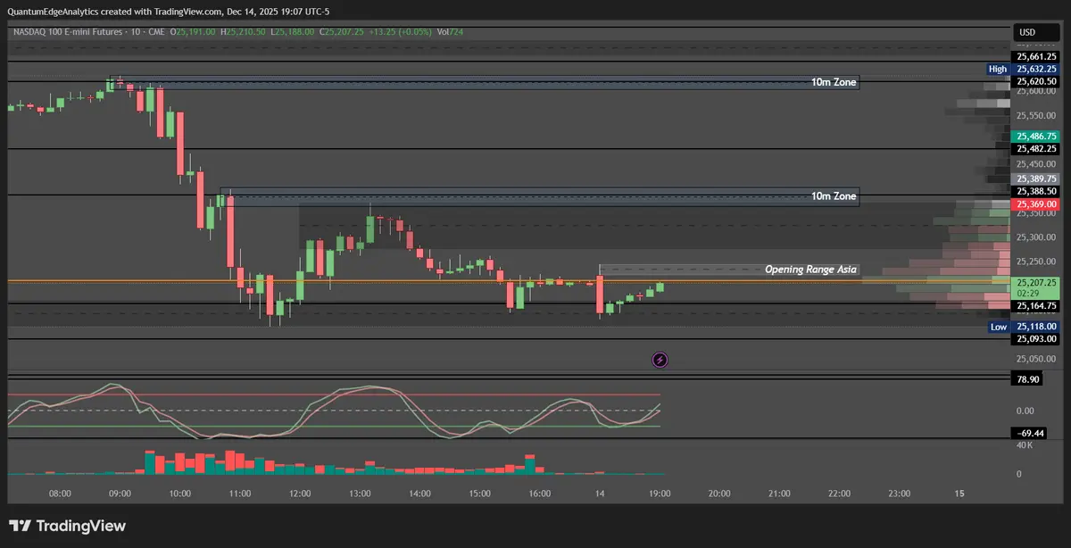Click the 25,050.00 axis value
The image size is (1071, 548).
(x=1036, y=359)
